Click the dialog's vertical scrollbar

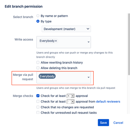(129, 44)
